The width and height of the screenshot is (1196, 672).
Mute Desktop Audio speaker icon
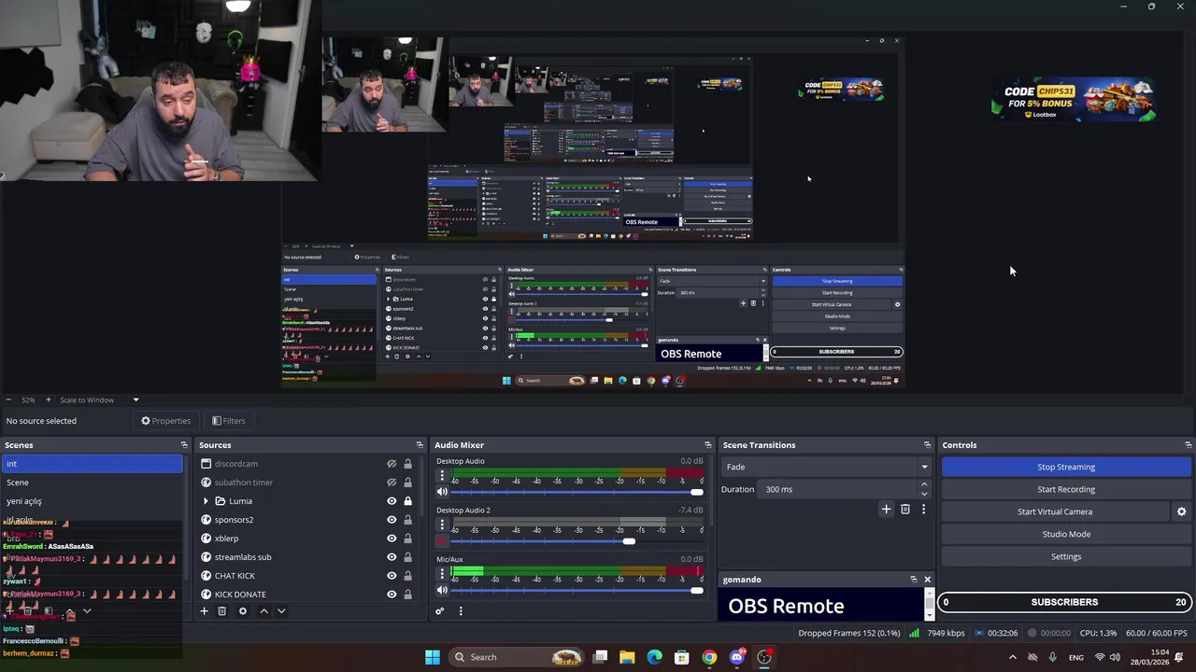[x=442, y=492]
